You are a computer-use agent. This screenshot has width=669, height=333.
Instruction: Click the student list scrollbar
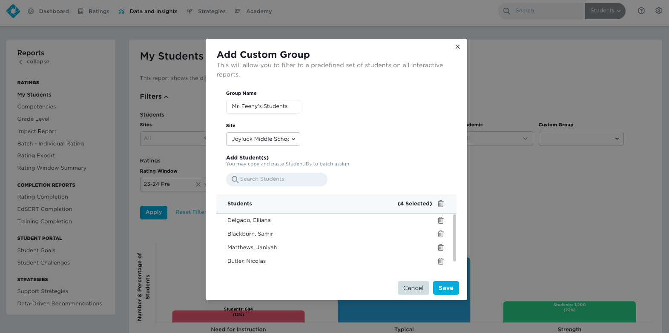tap(454, 238)
